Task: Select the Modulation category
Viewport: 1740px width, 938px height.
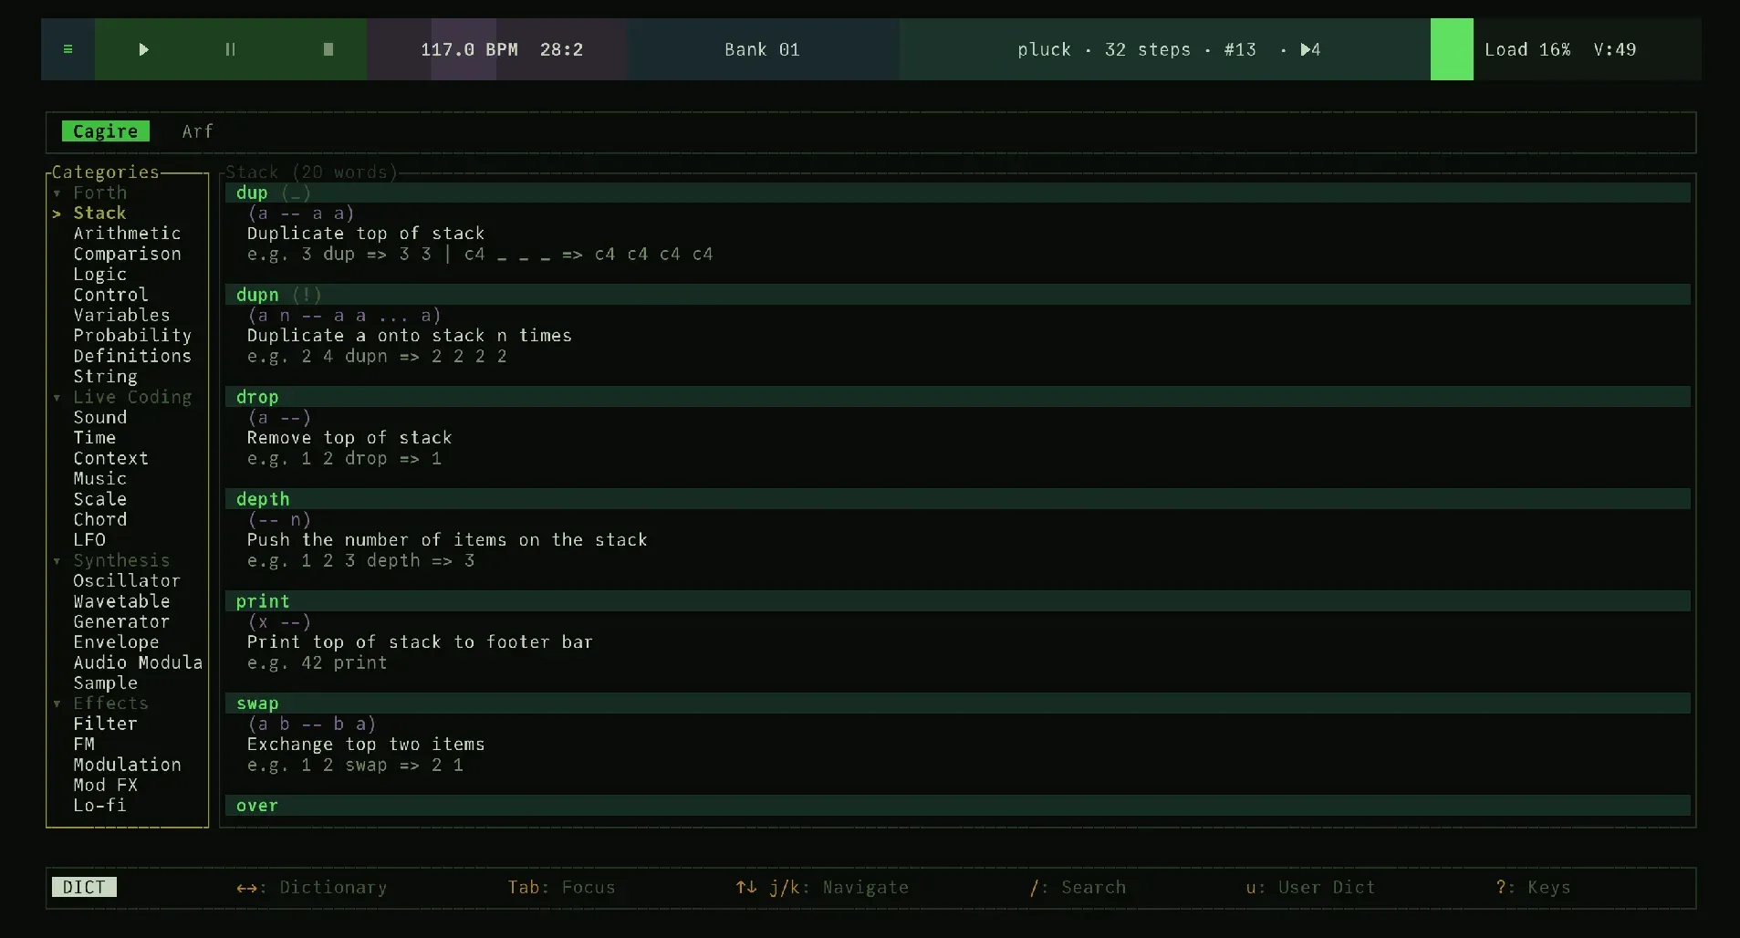Action: click(x=127, y=765)
